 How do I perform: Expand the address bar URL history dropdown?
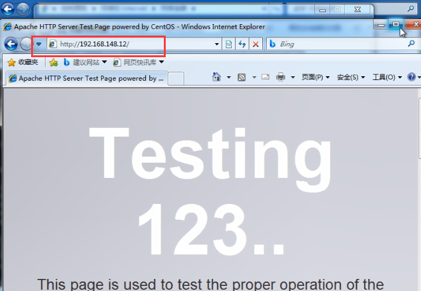(x=217, y=44)
